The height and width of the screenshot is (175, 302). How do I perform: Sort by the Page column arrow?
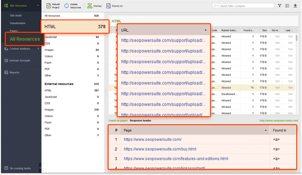(266, 130)
